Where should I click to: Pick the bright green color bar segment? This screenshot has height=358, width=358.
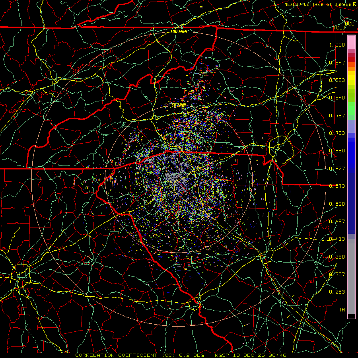click(351, 109)
